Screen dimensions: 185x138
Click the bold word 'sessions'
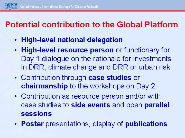pyautogui.click(x=36, y=114)
